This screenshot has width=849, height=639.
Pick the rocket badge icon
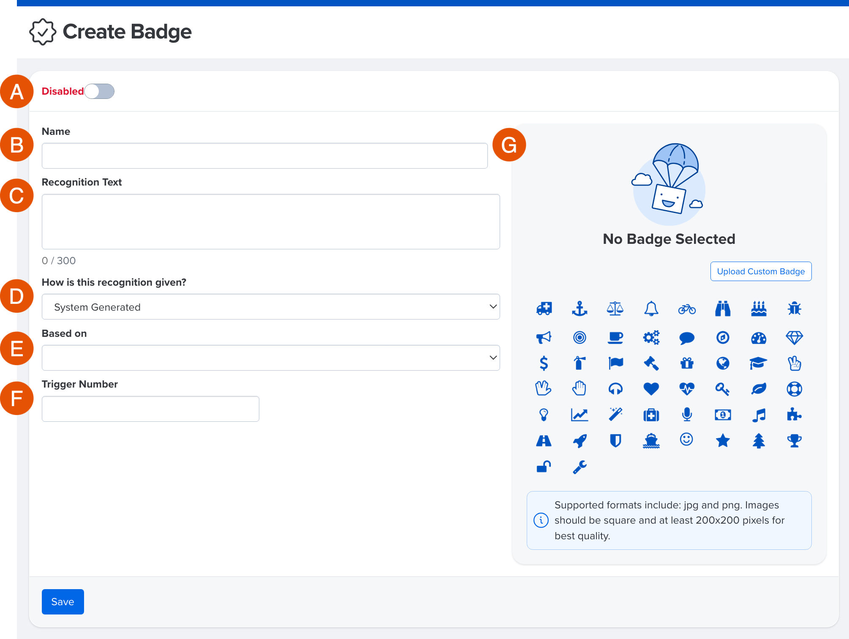click(580, 441)
